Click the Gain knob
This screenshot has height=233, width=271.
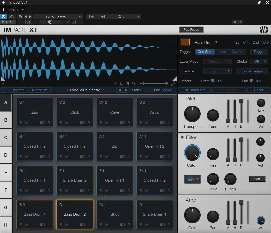click(x=192, y=215)
